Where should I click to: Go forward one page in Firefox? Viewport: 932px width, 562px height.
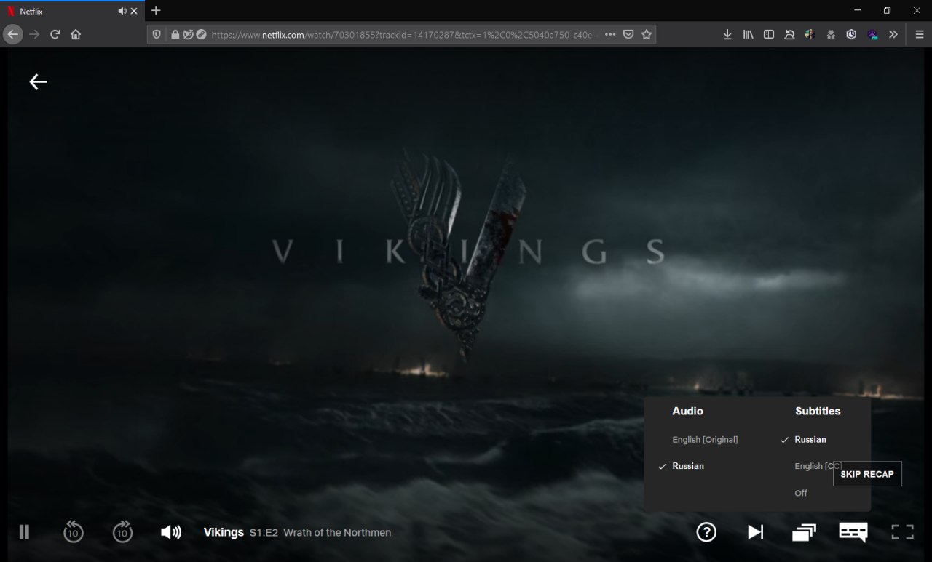tap(34, 34)
